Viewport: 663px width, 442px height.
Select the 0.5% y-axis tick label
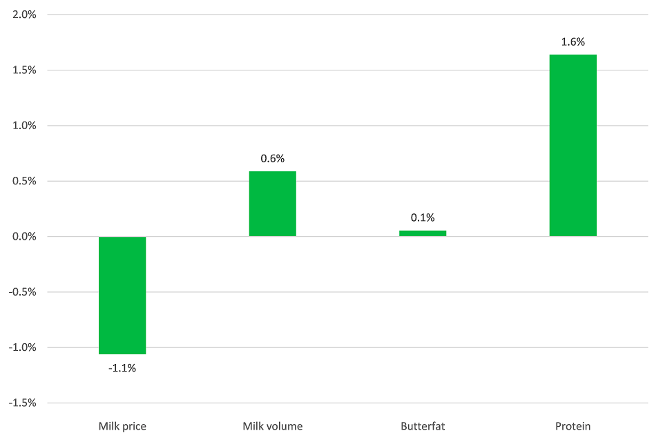click(24, 182)
